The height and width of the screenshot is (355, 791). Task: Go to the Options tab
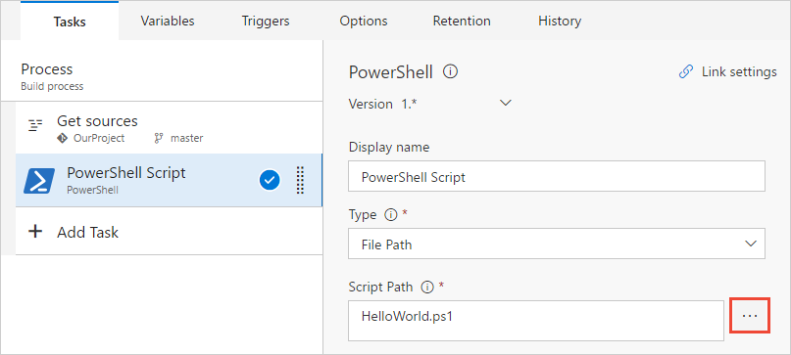pos(364,22)
